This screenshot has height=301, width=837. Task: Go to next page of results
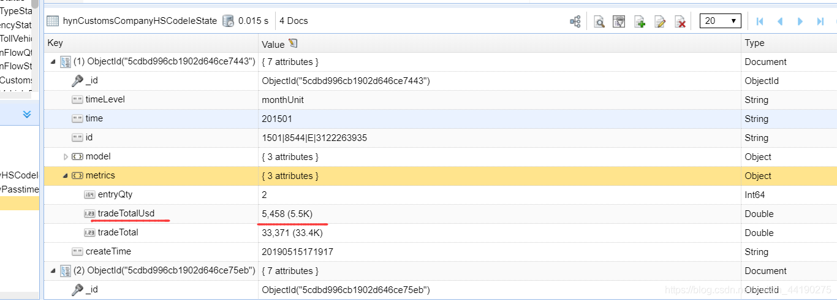tap(800, 21)
